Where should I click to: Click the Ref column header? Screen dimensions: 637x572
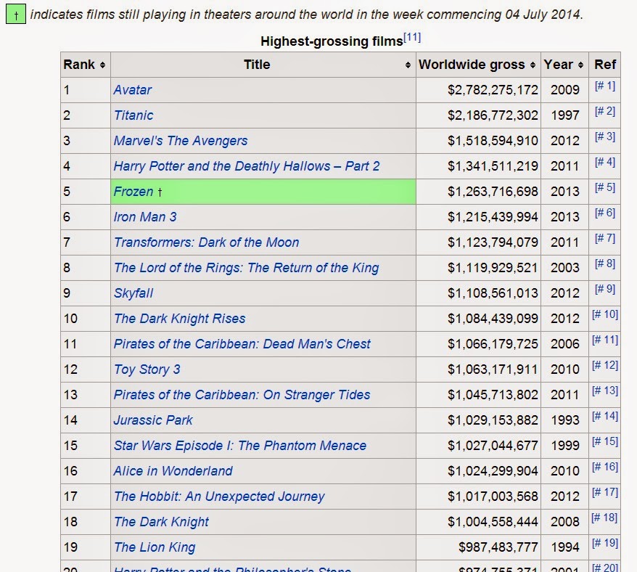pos(605,65)
